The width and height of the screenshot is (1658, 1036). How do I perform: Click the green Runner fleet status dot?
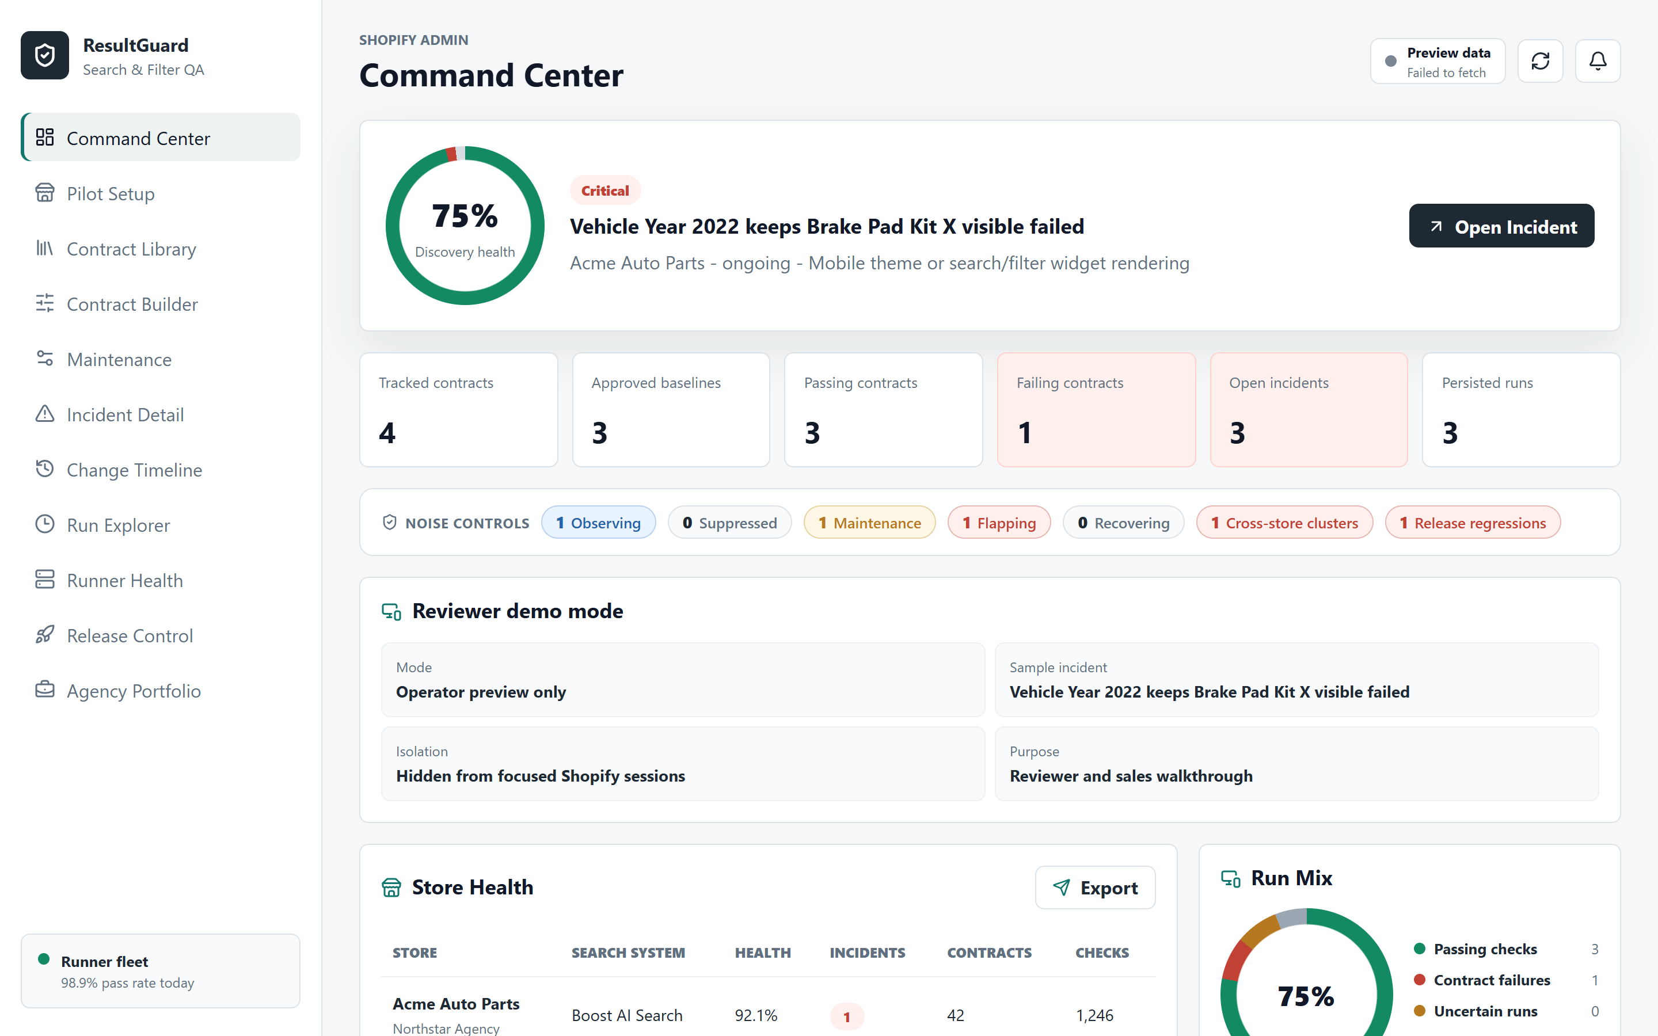pos(44,959)
